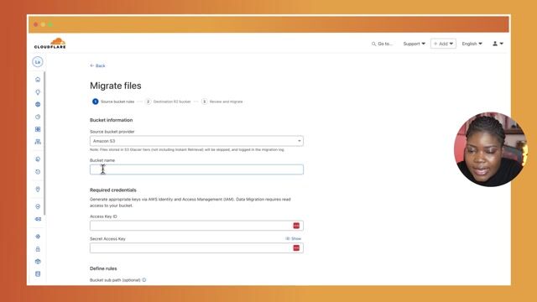
Task: Click the red icon in Access Key ID field
Action: point(296,226)
